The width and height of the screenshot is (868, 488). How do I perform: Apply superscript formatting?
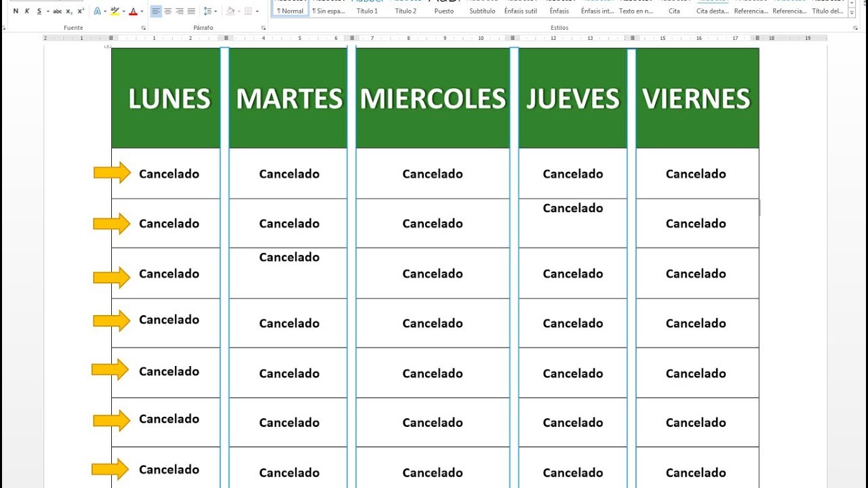click(x=81, y=12)
